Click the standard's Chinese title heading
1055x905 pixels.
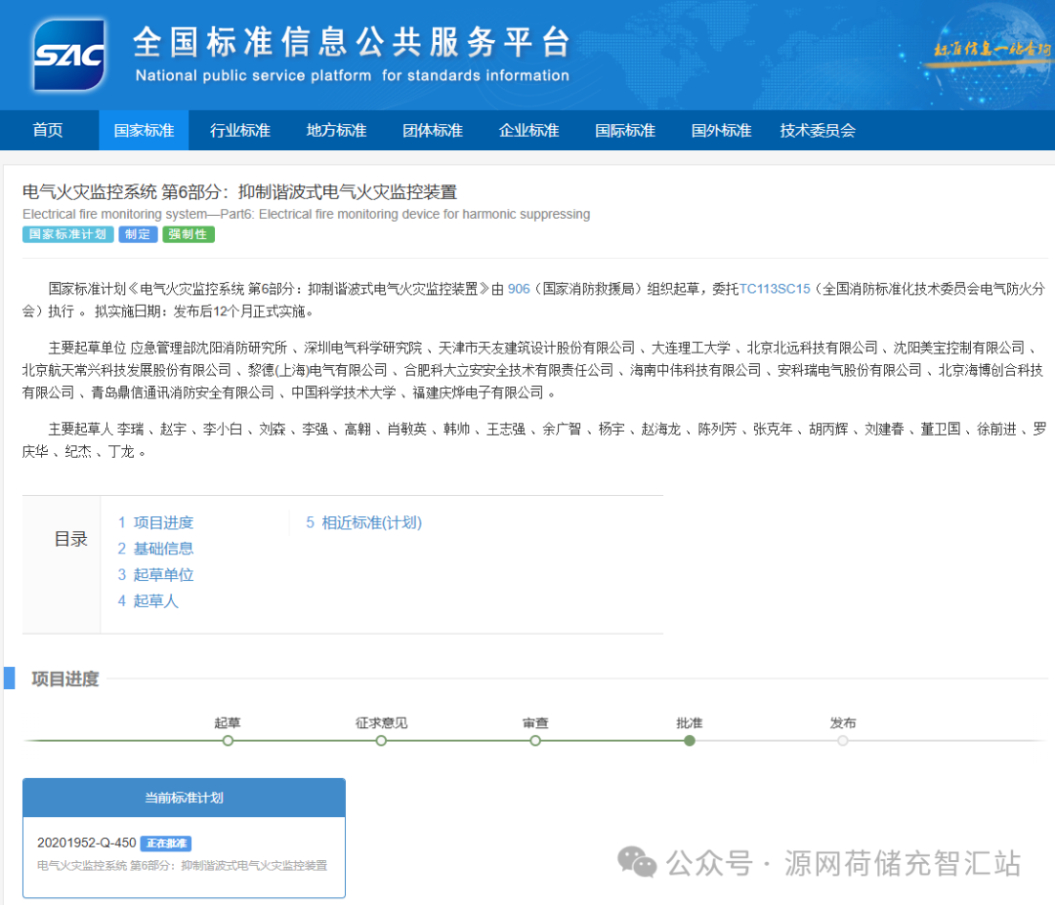239,192
